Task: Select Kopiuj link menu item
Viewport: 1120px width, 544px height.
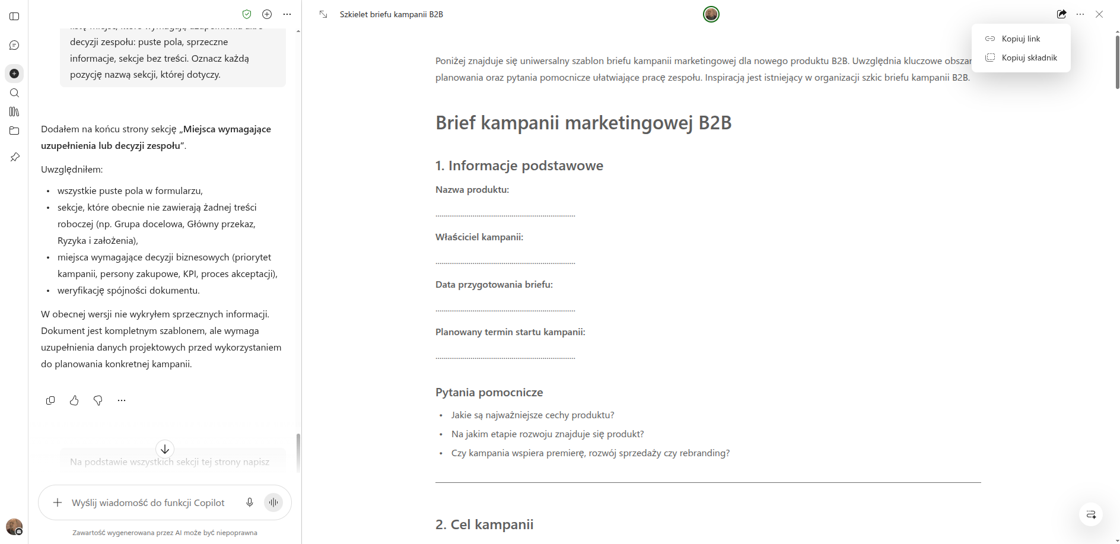Action: [1021, 39]
